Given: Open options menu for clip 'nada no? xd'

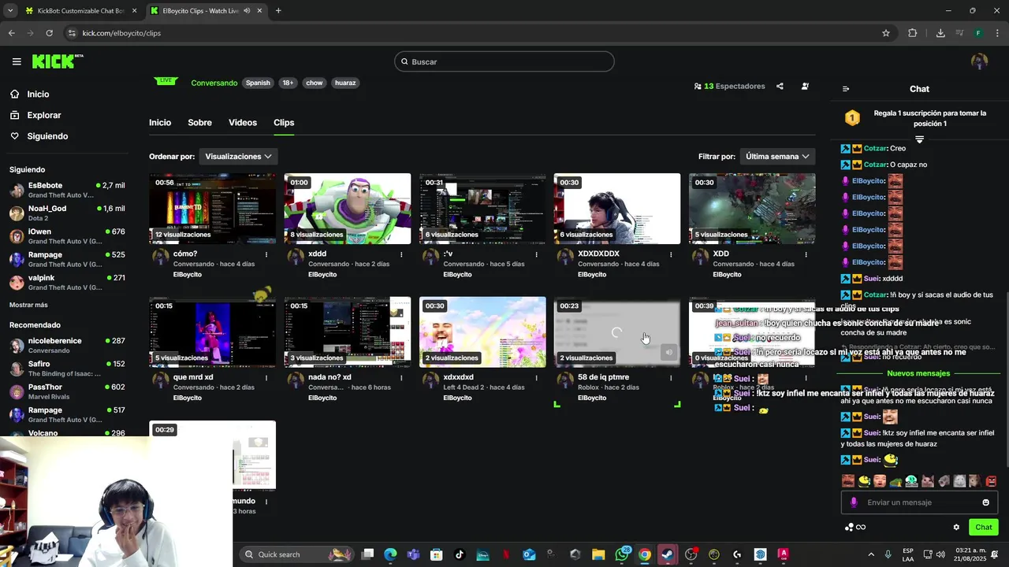Looking at the screenshot, I should click(x=401, y=377).
